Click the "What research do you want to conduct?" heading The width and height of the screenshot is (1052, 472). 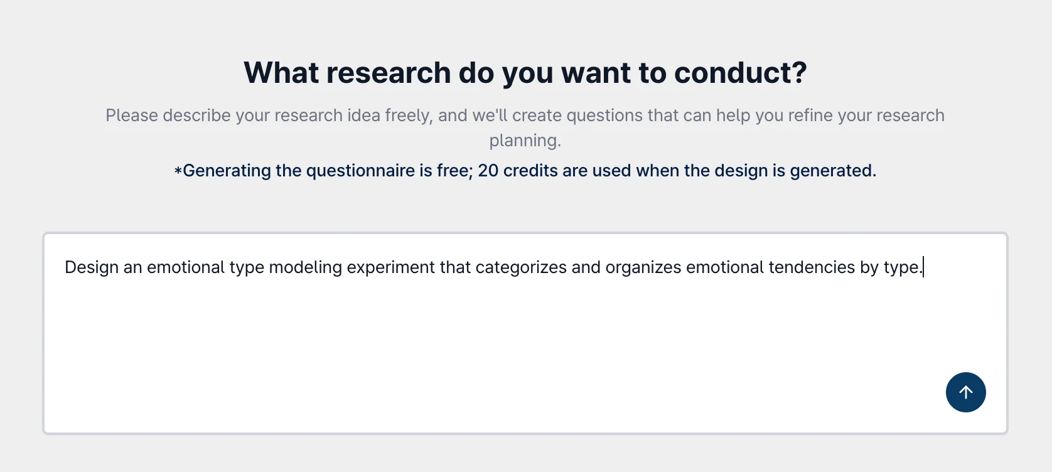click(525, 73)
